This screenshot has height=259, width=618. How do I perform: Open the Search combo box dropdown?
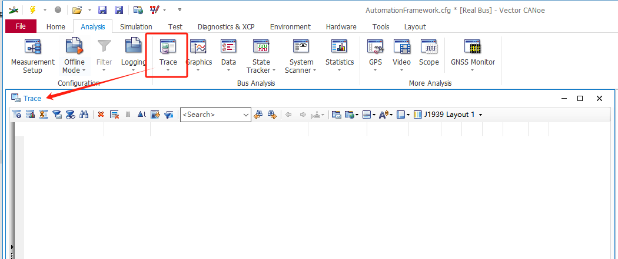[247, 115]
